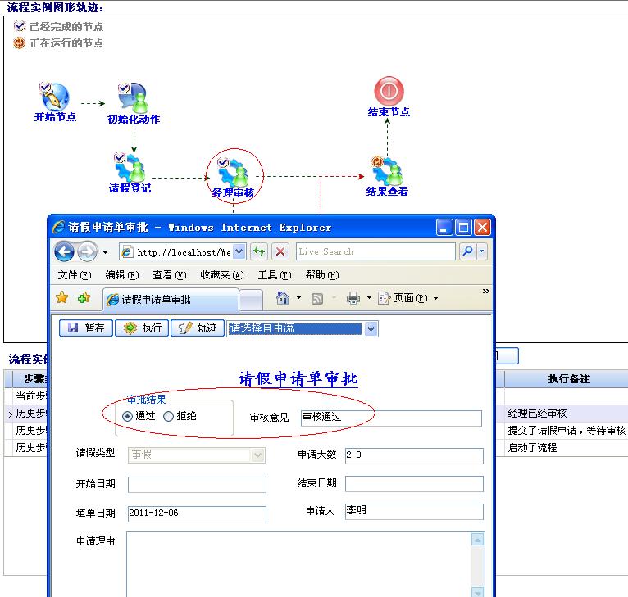Open search options dropdown arrow
Screen dimensions: 628x597
tap(481, 251)
